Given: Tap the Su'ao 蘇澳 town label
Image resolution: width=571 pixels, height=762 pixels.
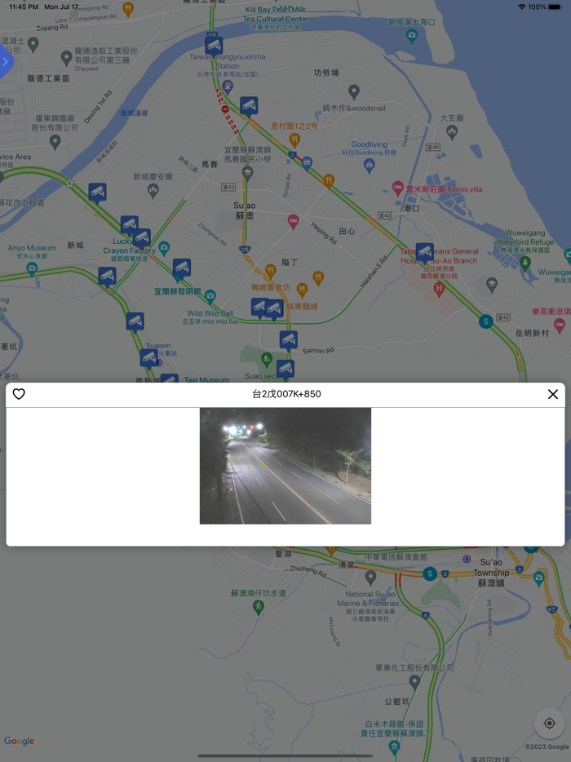Looking at the screenshot, I should click(x=245, y=210).
